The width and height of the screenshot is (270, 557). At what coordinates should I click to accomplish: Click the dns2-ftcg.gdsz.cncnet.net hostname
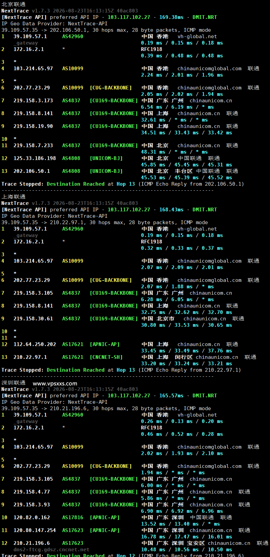coord(51,550)
